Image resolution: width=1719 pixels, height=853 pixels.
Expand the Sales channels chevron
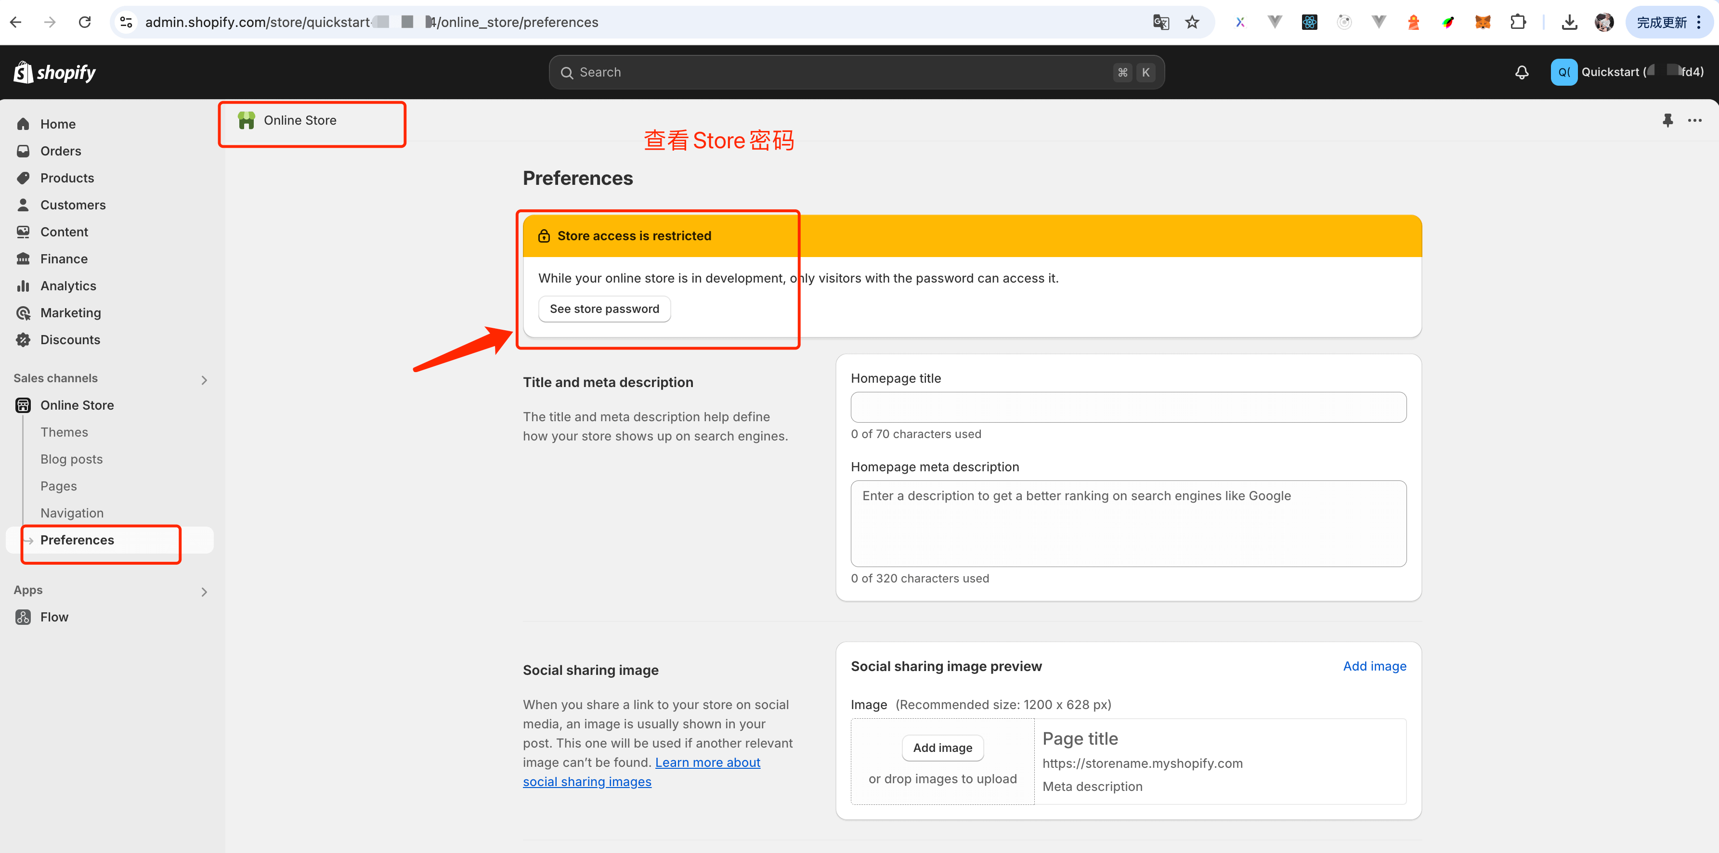(x=204, y=380)
